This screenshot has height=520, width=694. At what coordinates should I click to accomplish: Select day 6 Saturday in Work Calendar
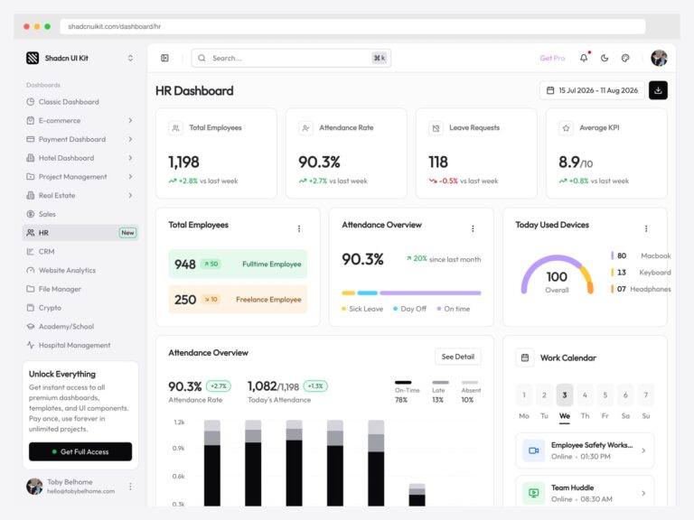tap(625, 395)
